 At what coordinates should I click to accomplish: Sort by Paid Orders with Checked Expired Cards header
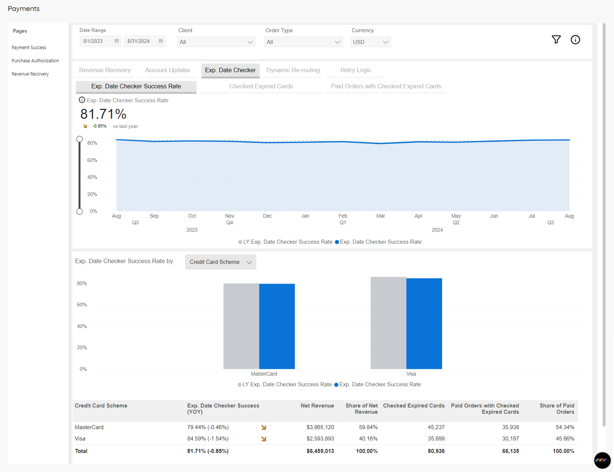click(485, 409)
